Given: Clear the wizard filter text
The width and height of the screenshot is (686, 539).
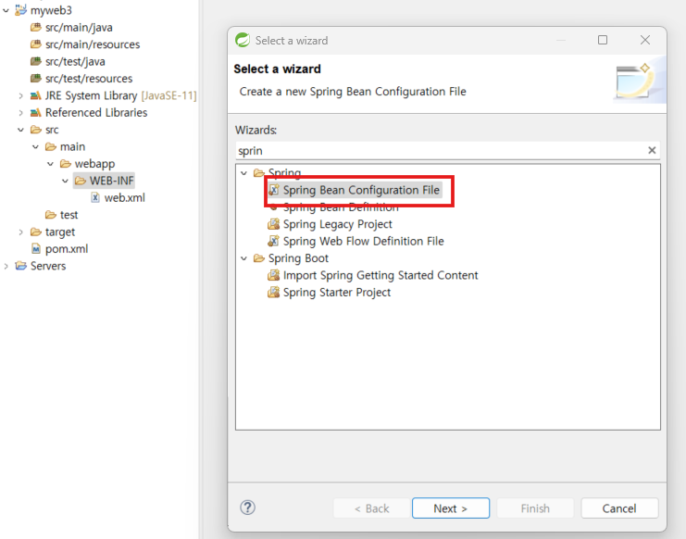Looking at the screenshot, I should [x=652, y=151].
